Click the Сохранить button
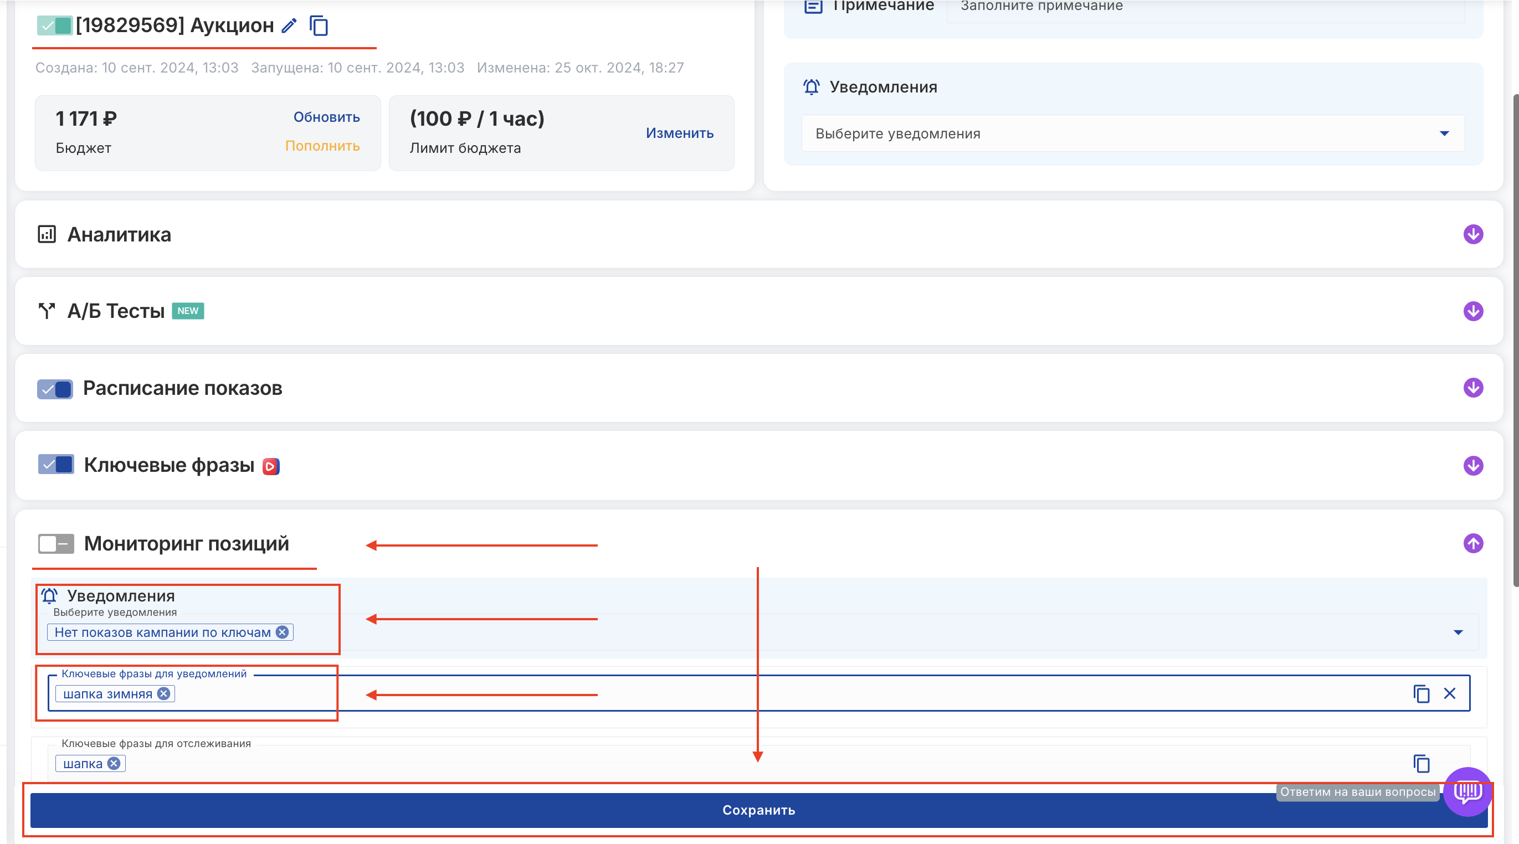1519x844 pixels. (x=758, y=810)
